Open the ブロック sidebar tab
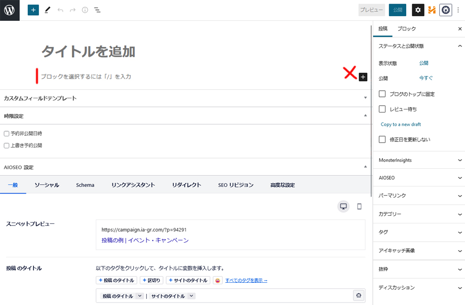Image resolution: width=465 pixels, height=305 pixels. (x=406, y=29)
